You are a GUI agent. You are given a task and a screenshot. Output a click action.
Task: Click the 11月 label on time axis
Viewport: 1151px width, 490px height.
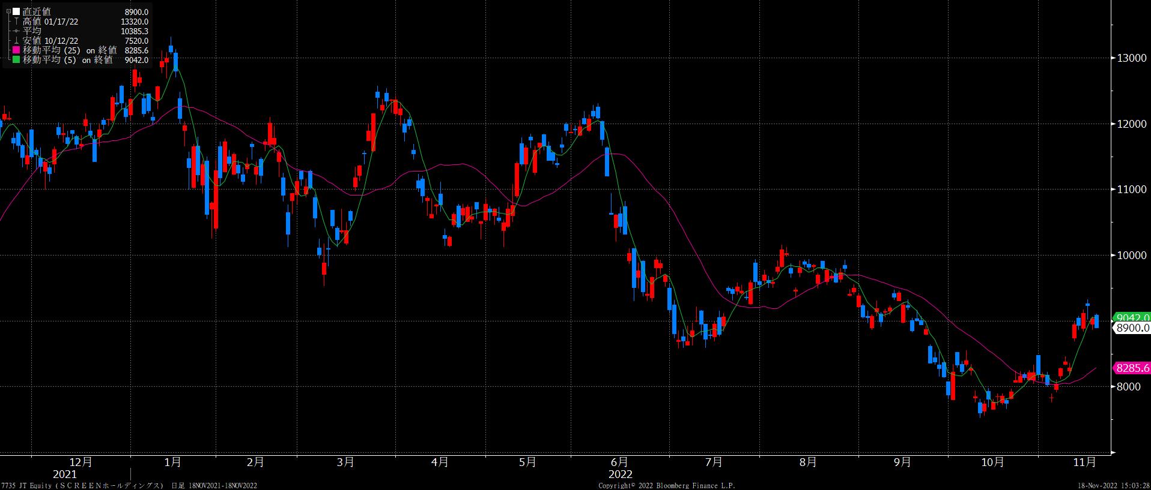(1084, 462)
